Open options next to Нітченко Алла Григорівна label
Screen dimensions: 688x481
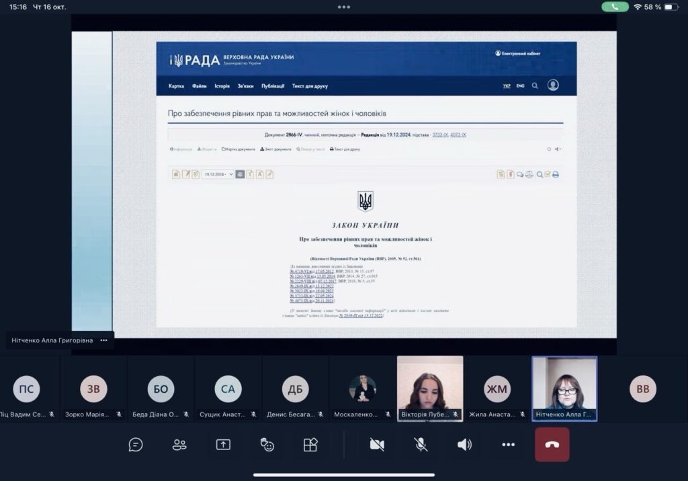click(x=104, y=340)
